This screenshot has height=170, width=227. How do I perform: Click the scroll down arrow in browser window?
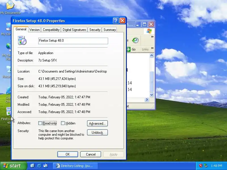click(x=152, y=95)
